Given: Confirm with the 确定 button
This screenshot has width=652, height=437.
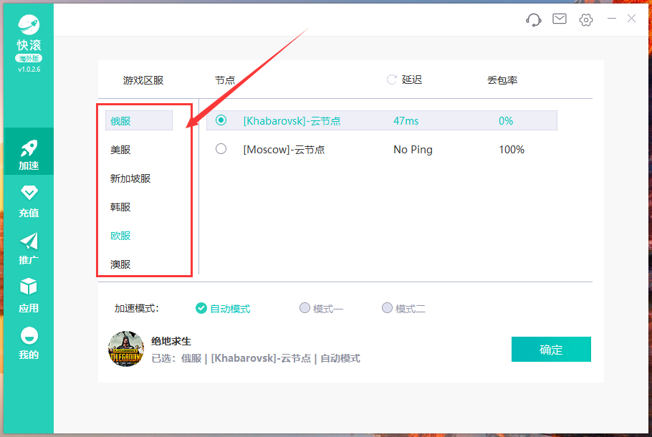Looking at the screenshot, I should pyautogui.click(x=551, y=350).
